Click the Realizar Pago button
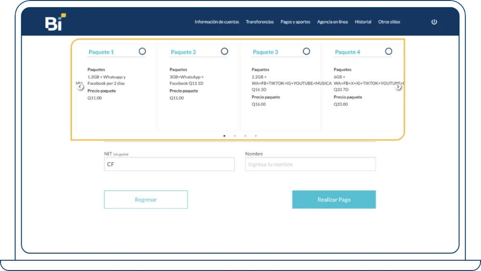The width and height of the screenshot is (481, 271). [334, 200]
